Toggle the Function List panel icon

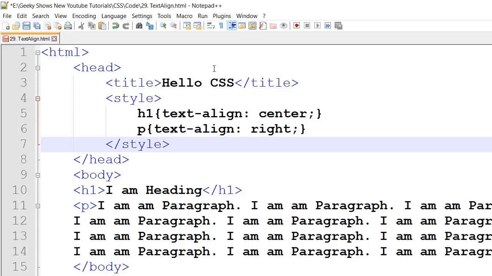[x=263, y=26]
